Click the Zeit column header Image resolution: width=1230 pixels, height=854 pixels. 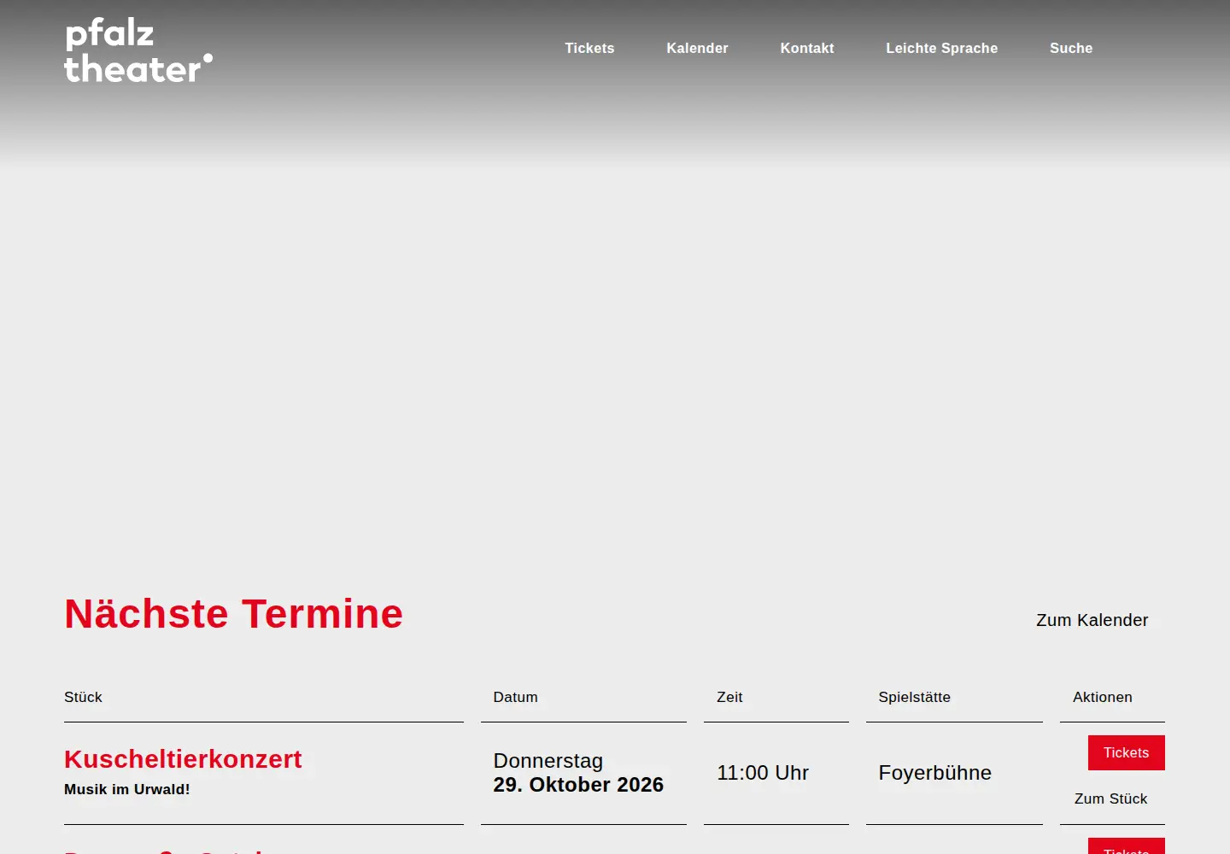pyautogui.click(x=729, y=697)
